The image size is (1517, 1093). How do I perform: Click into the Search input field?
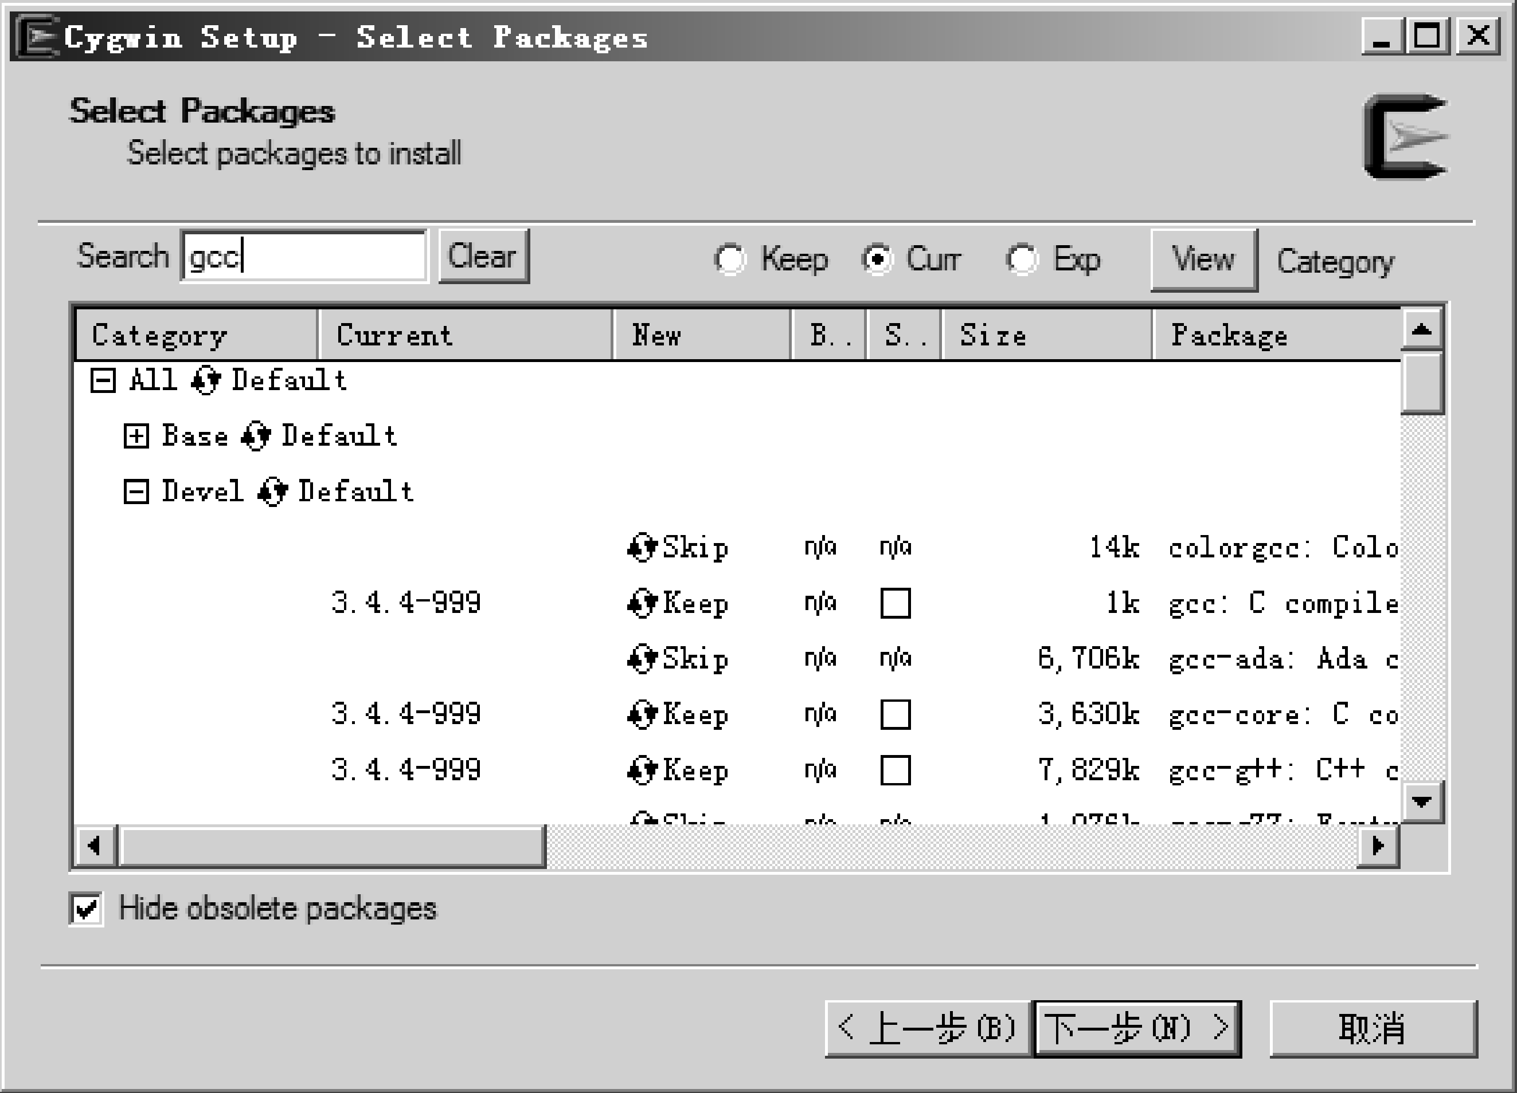[304, 256]
